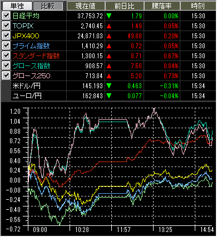The image size is (217, 237).
Task: Click the プライム指数 up arrow indicator
Action: pyautogui.click(x=109, y=46)
